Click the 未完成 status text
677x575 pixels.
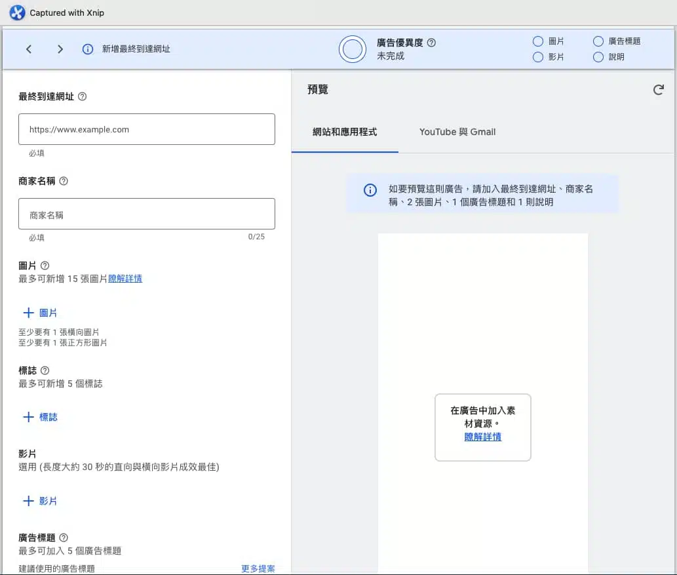[391, 56]
